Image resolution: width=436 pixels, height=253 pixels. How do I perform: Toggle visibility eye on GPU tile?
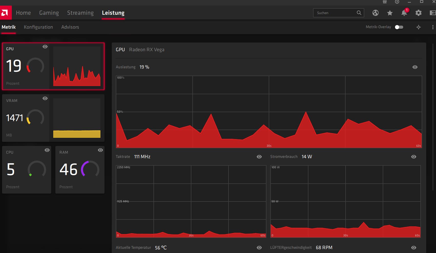coord(45,47)
